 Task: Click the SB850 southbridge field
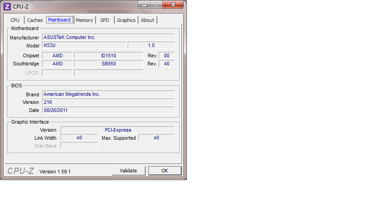click(108, 64)
